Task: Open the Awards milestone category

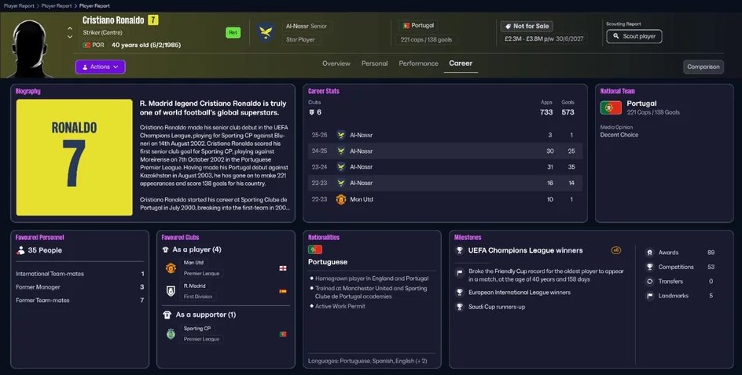Action: 680,253
